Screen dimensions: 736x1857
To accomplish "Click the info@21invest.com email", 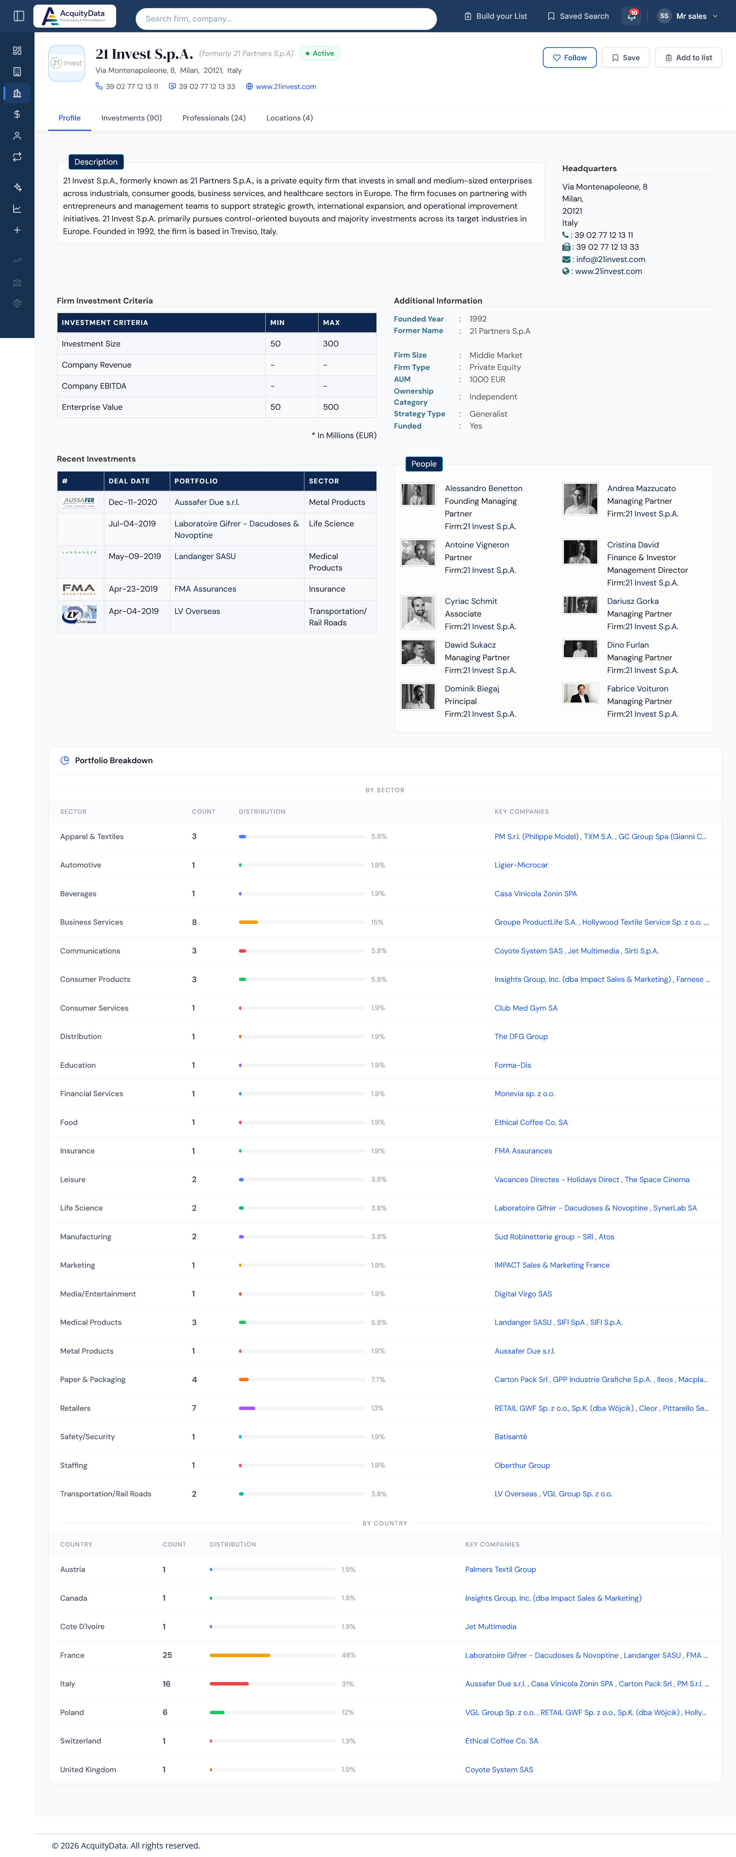I will tap(610, 259).
